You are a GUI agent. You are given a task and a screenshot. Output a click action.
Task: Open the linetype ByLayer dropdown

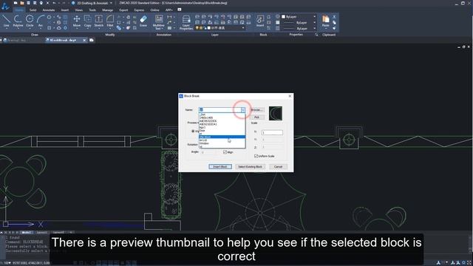tap(315, 23)
